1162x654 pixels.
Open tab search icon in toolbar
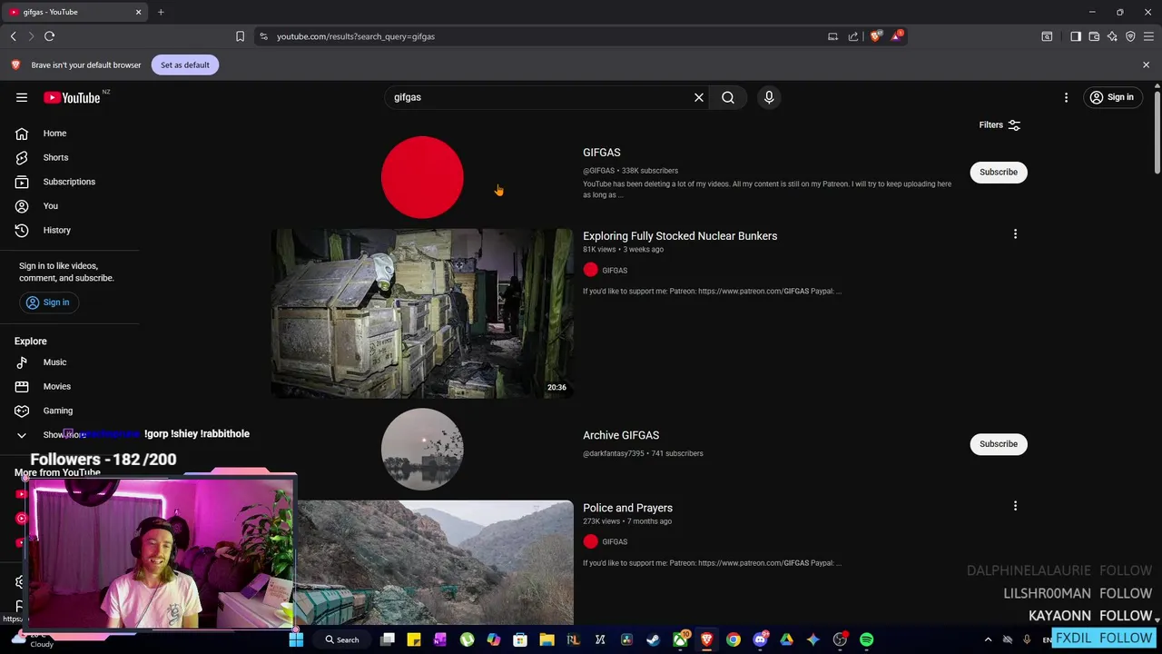[x=1047, y=36]
